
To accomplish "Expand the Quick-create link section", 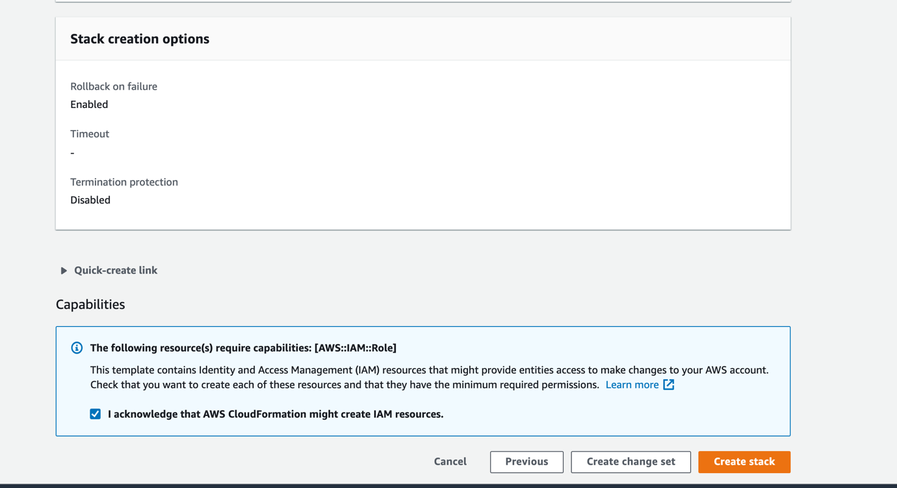I will (x=109, y=270).
